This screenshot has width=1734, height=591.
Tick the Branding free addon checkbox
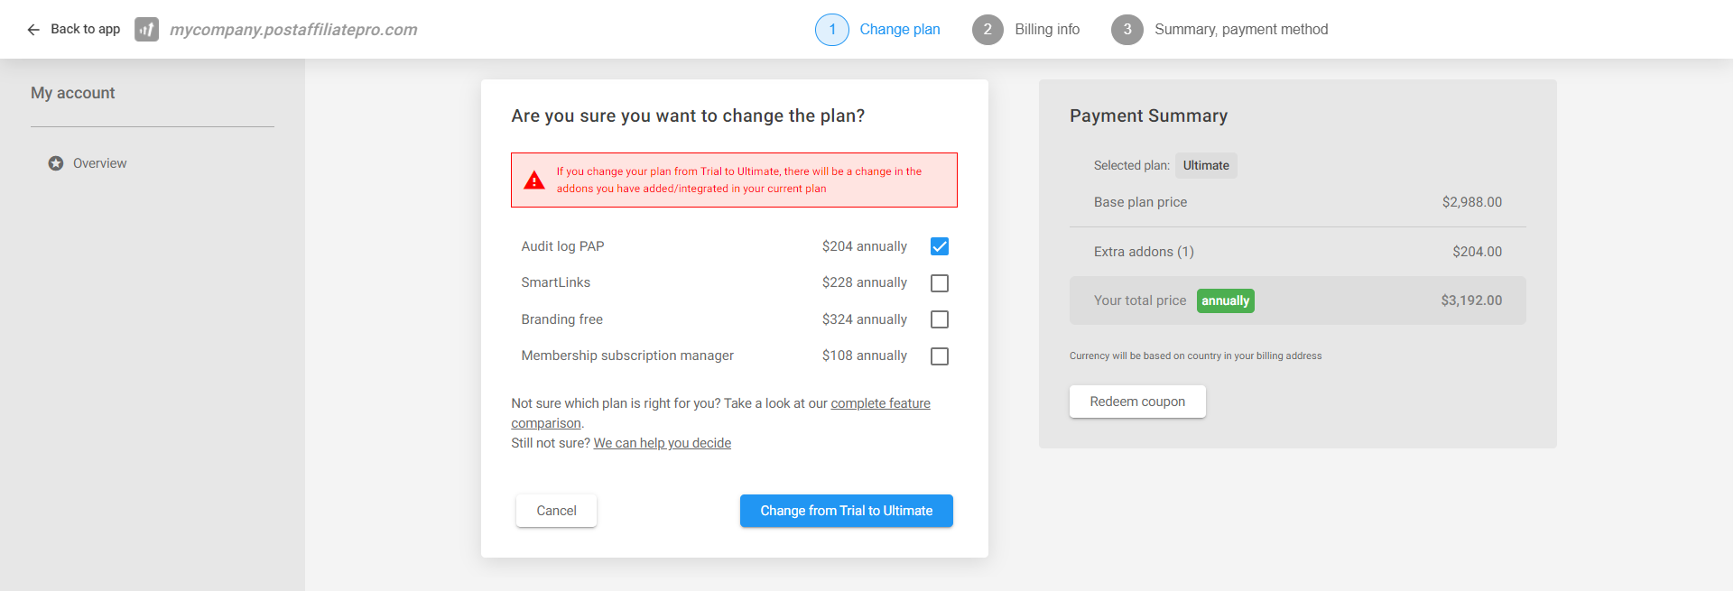pyautogui.click(x=940, y=319)
